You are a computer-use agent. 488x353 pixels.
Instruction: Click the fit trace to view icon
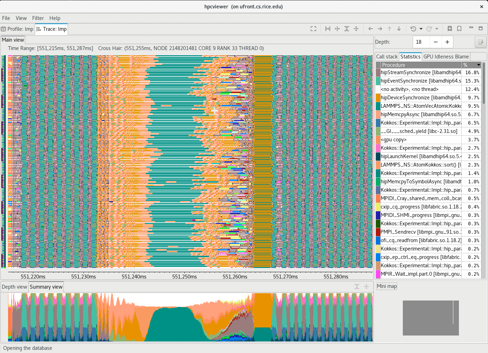pyautogui.click(x=313, y=29)
